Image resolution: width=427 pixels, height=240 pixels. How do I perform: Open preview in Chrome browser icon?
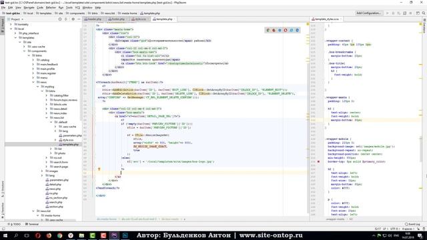pyautogui.click(x=268, y=30)
